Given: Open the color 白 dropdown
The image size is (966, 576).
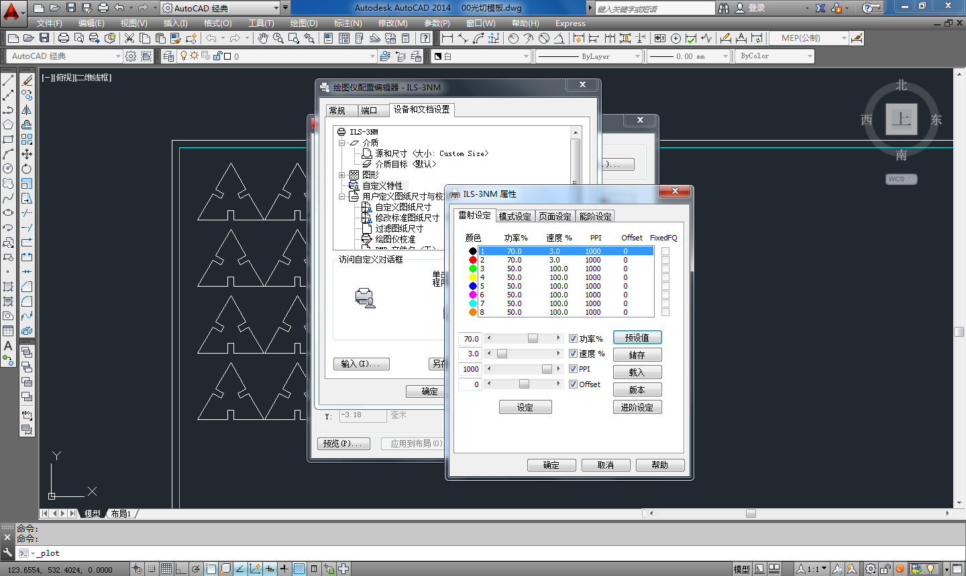Looking at the screenshot, I should 525,56.
